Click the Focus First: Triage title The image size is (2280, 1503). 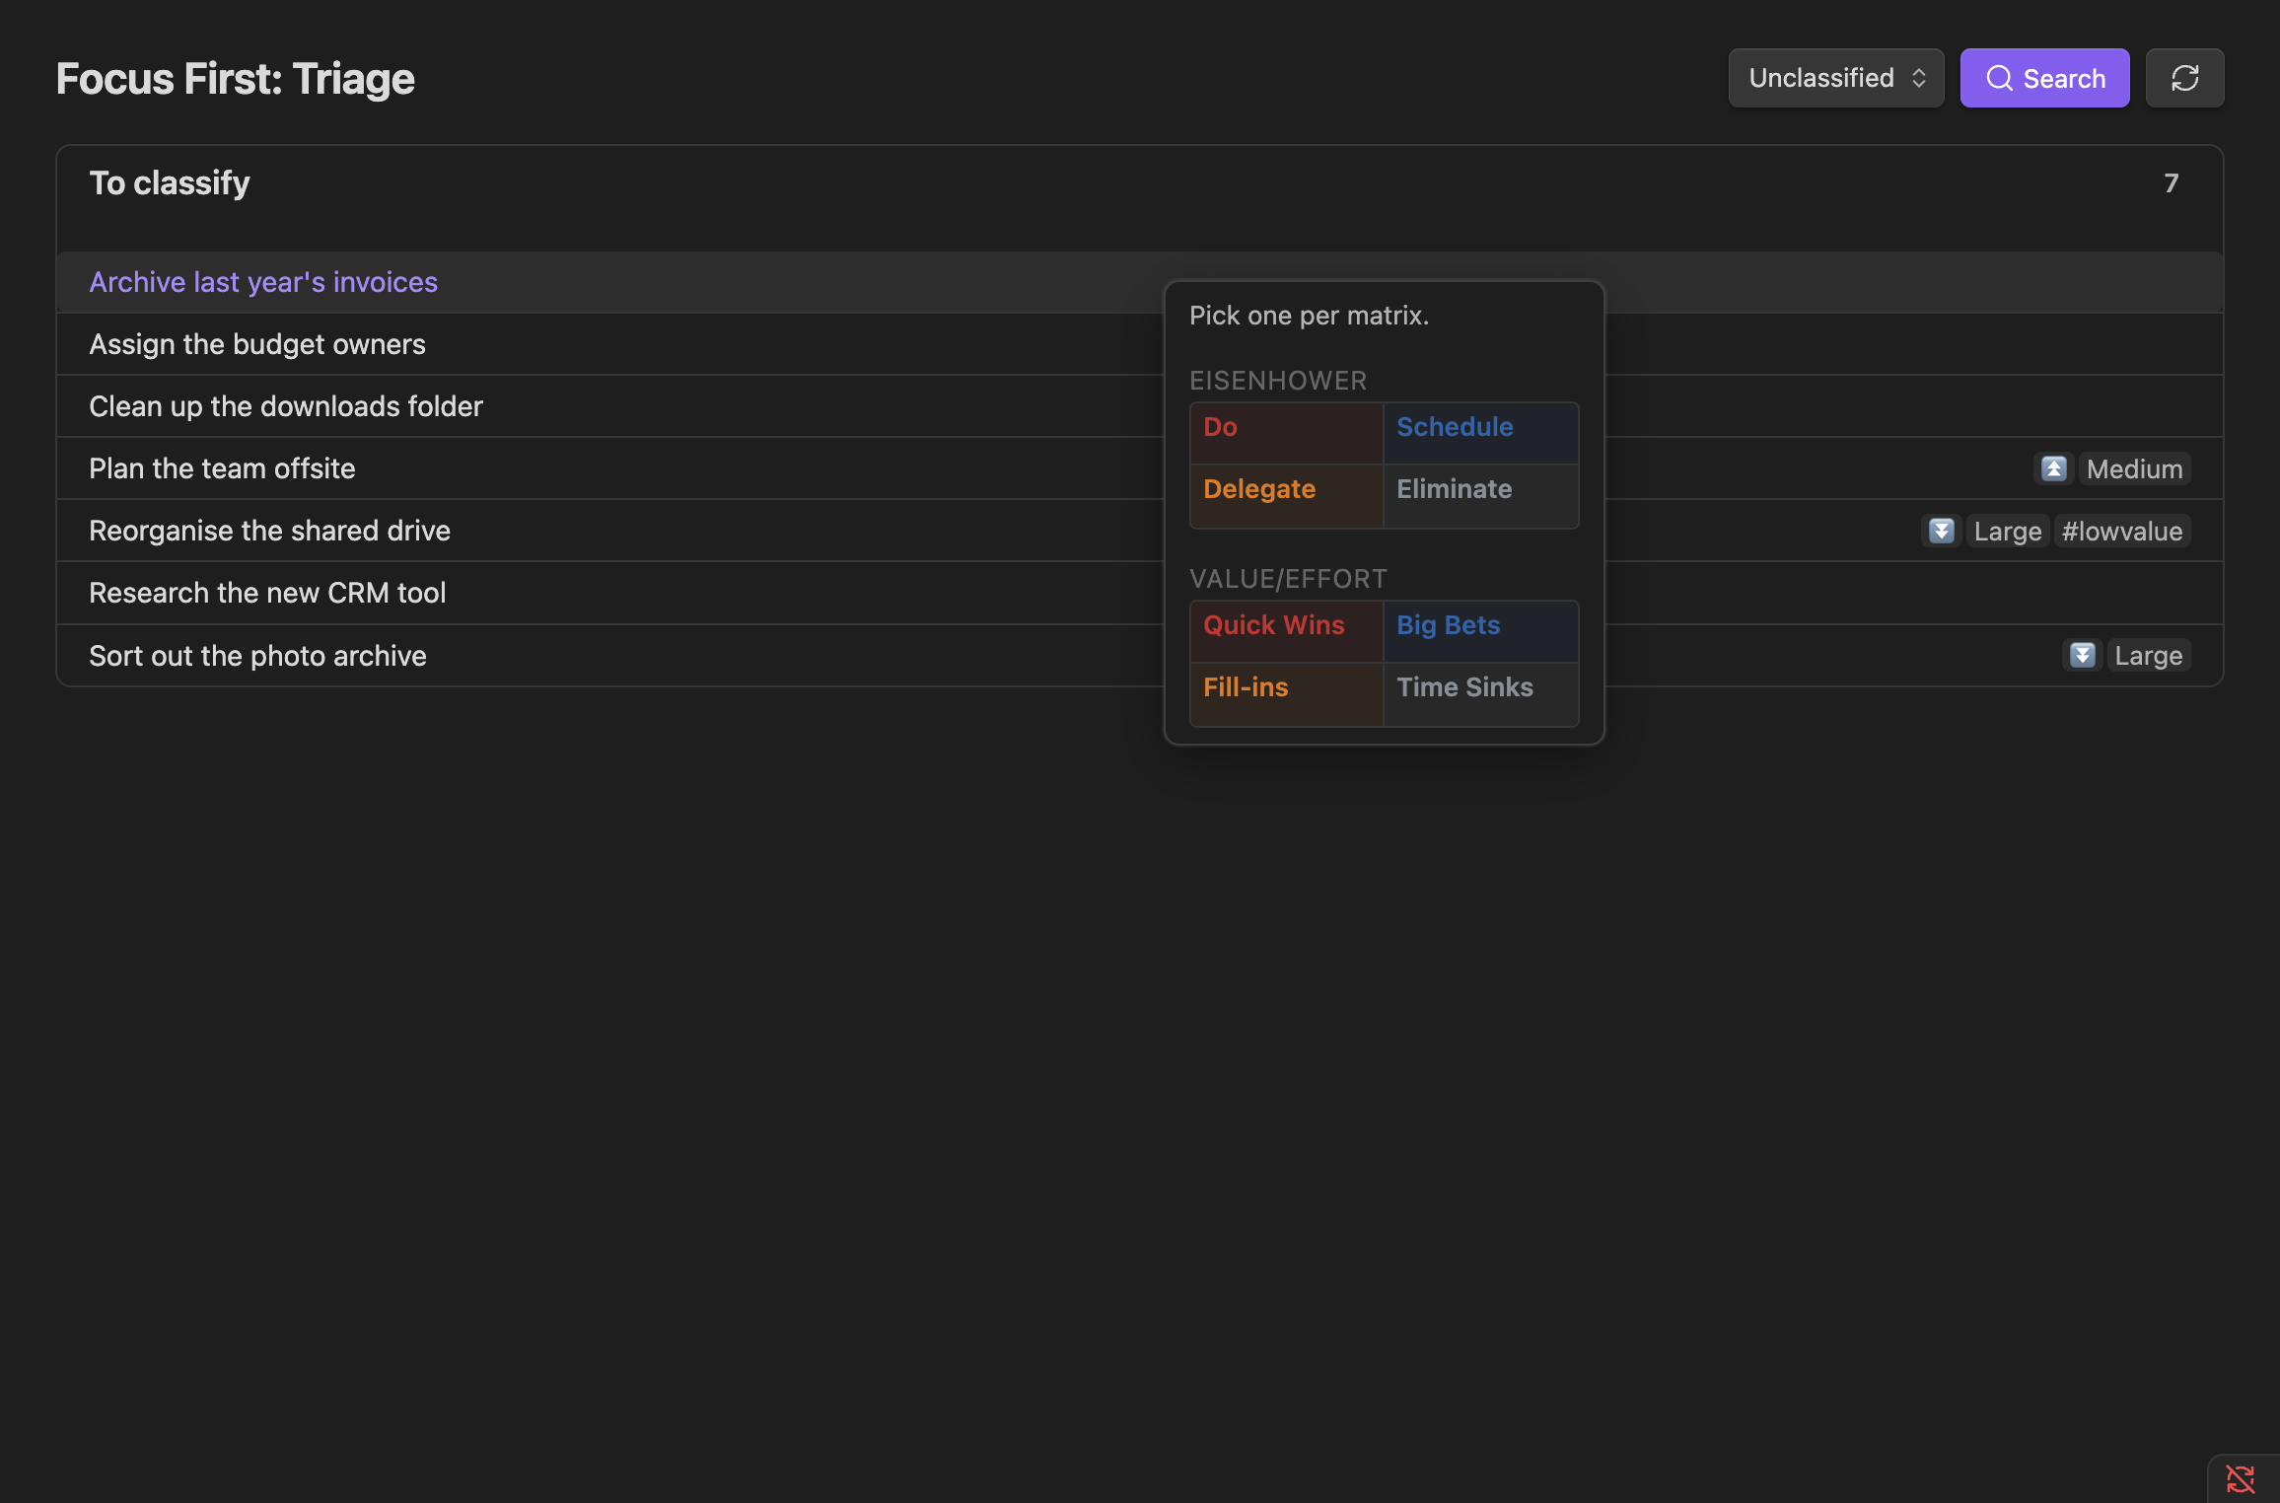(235, 79)
